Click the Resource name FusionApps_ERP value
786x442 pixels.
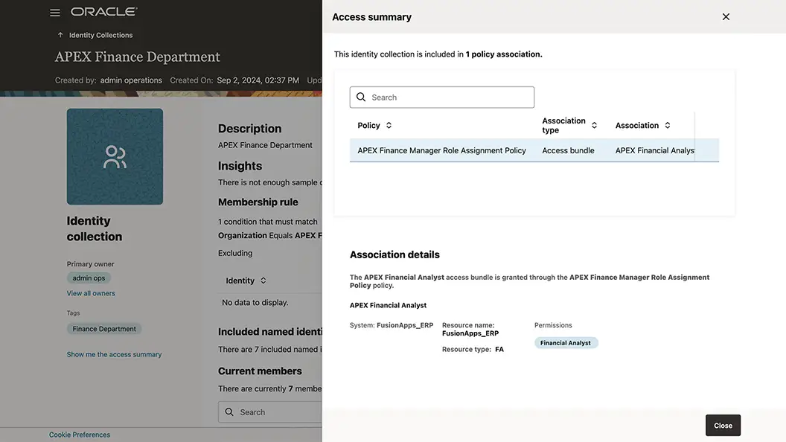coord(470,333)
